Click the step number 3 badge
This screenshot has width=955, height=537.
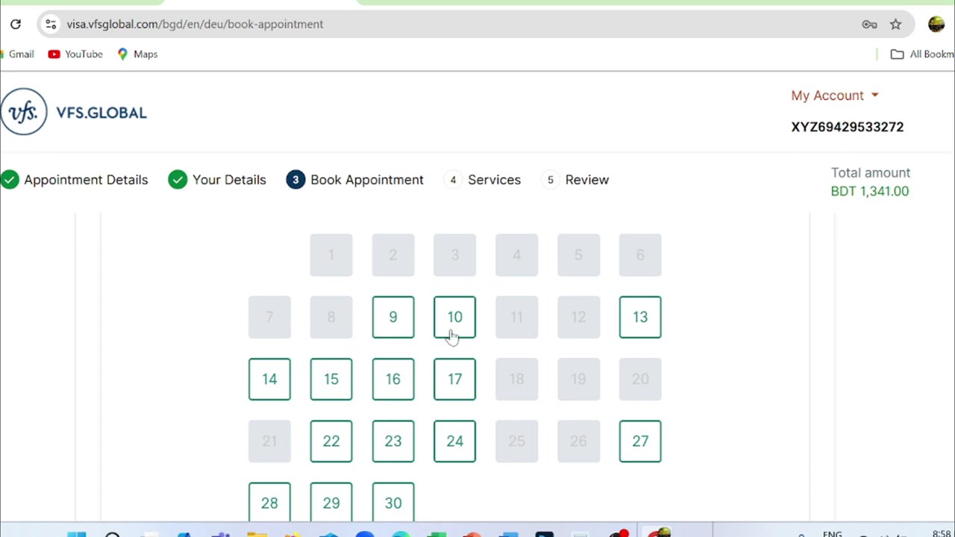(295, 180)
